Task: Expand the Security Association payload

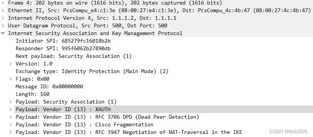Action: (11, 102)
